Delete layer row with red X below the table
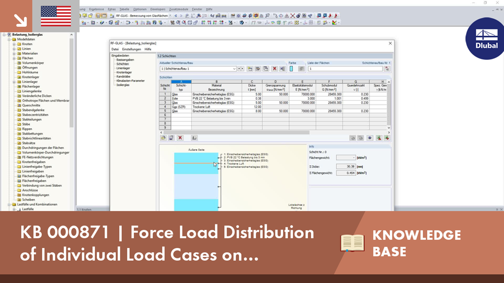The height and width of the screenshot is (283, 504). pos(180,138)
